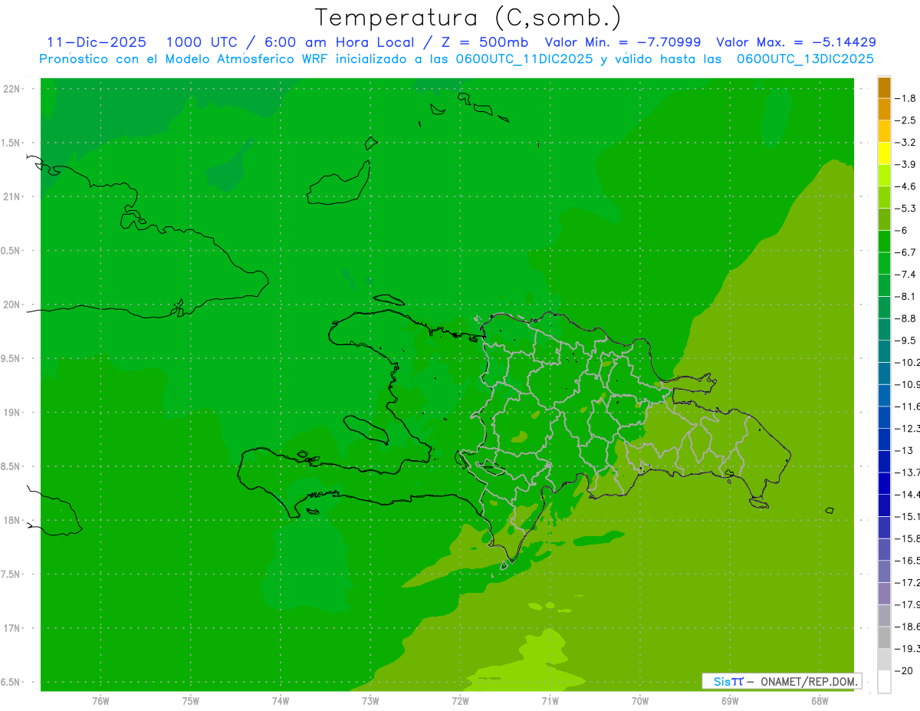This screenshot has width=920, height=711.
Task: Click the '68W' longitude axis label
Action: pyautogui.click(x=820, y=700)
